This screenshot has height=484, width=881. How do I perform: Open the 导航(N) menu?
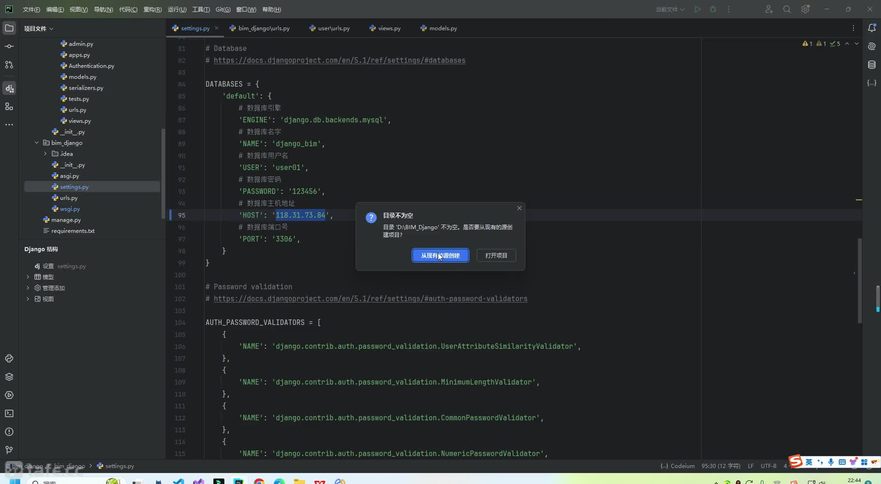tap(103, 9)
